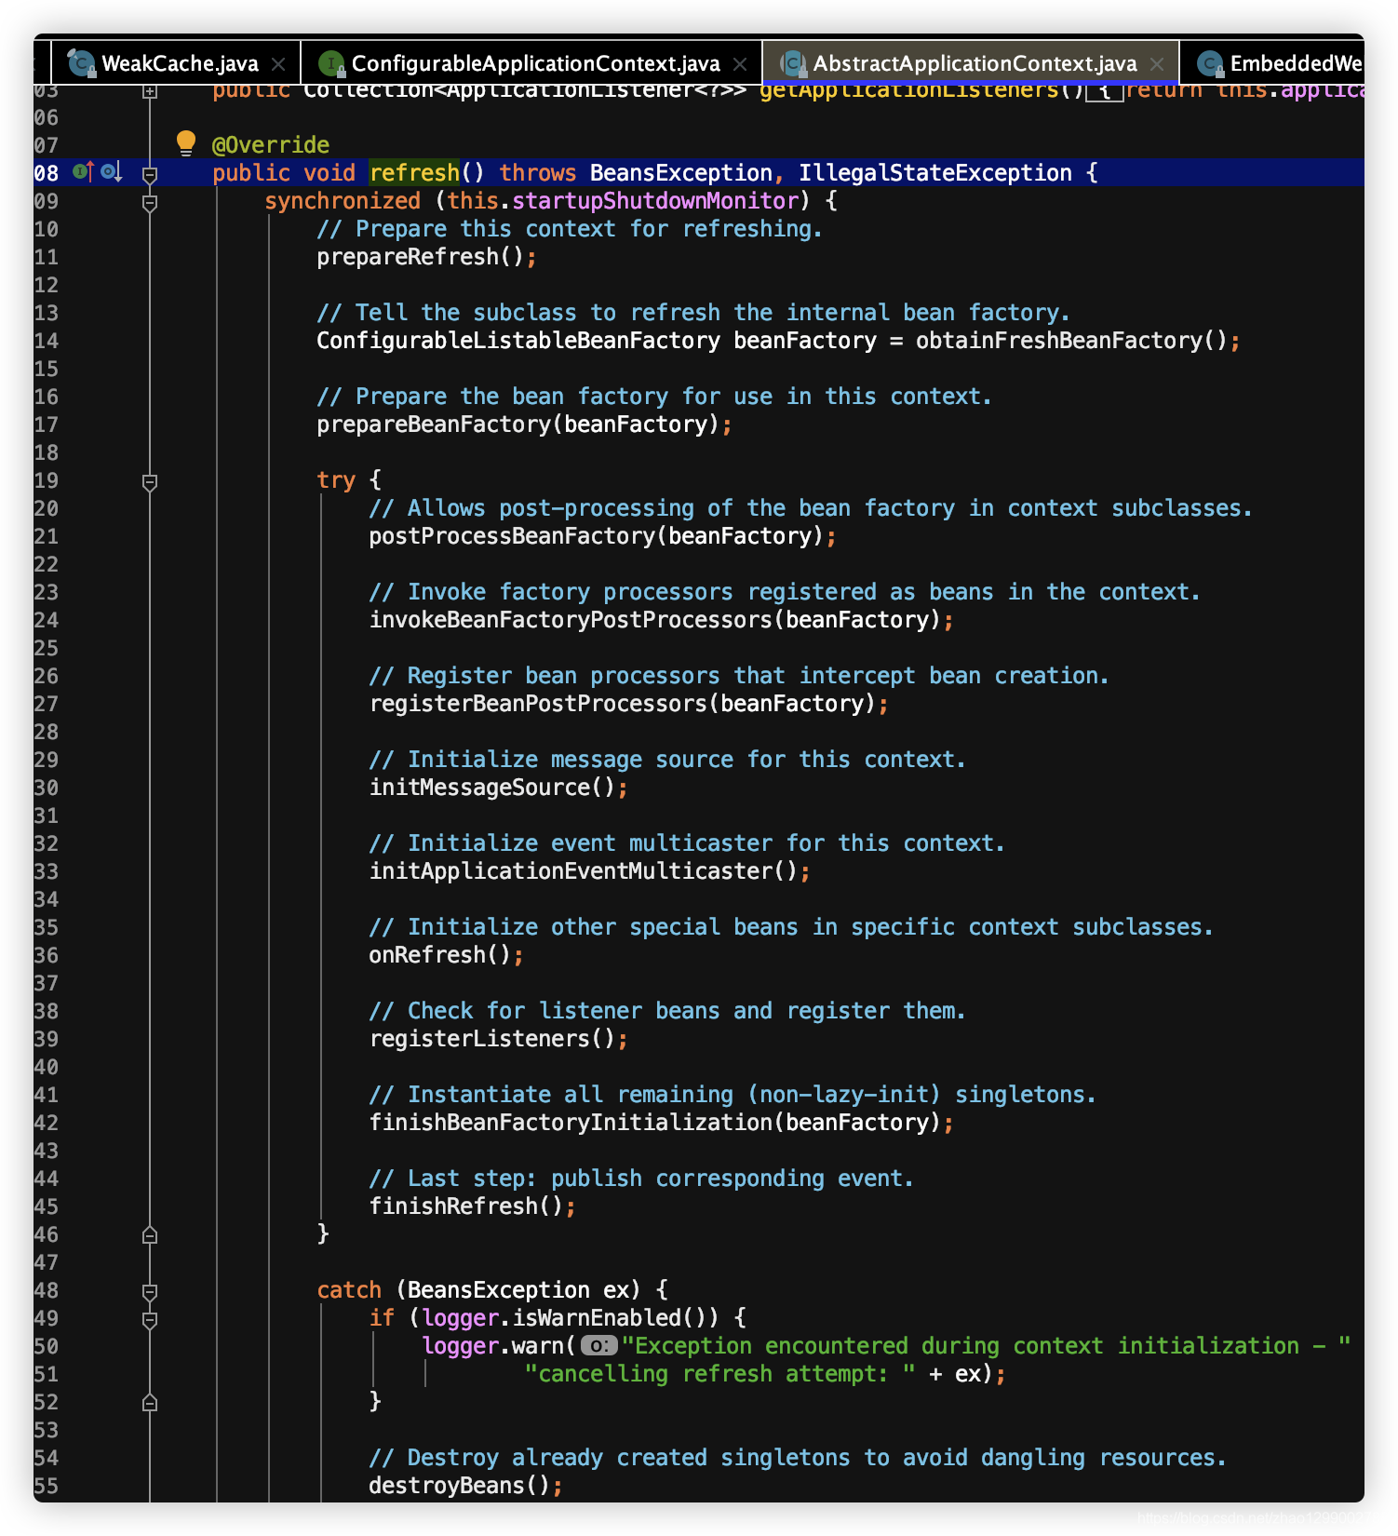The width and height of the screenshot is (1398, 1536).
Task: Click fold end marker on line 46
Action: [150, 1235]
